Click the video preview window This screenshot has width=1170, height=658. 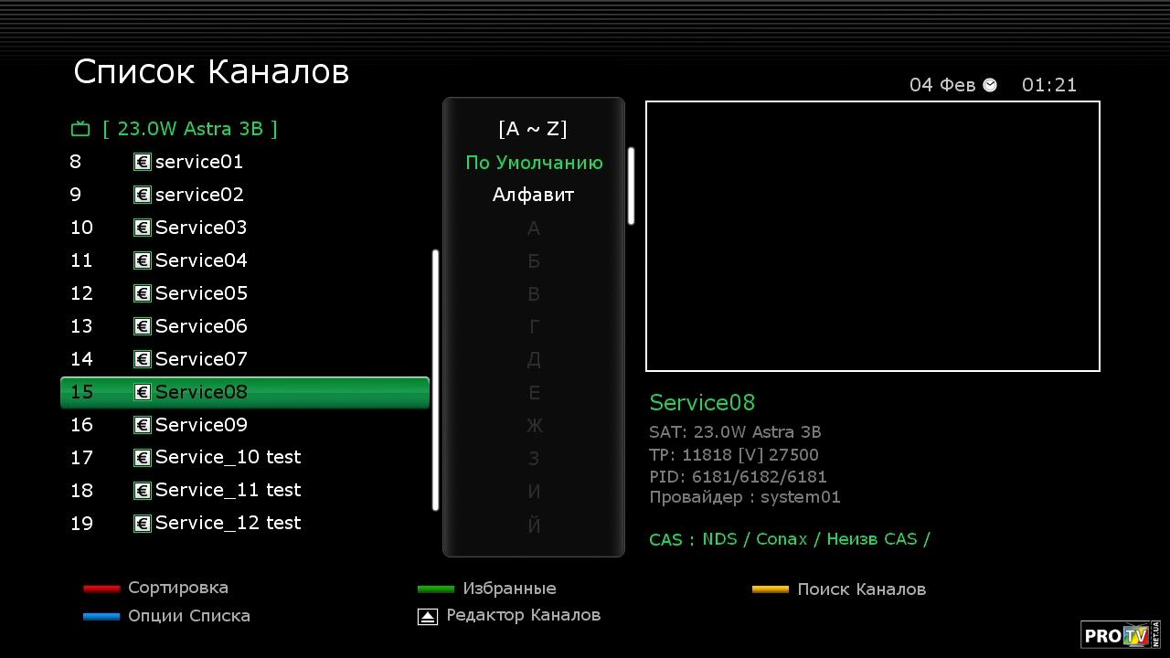pyautogui.click(x=872, y=236)
